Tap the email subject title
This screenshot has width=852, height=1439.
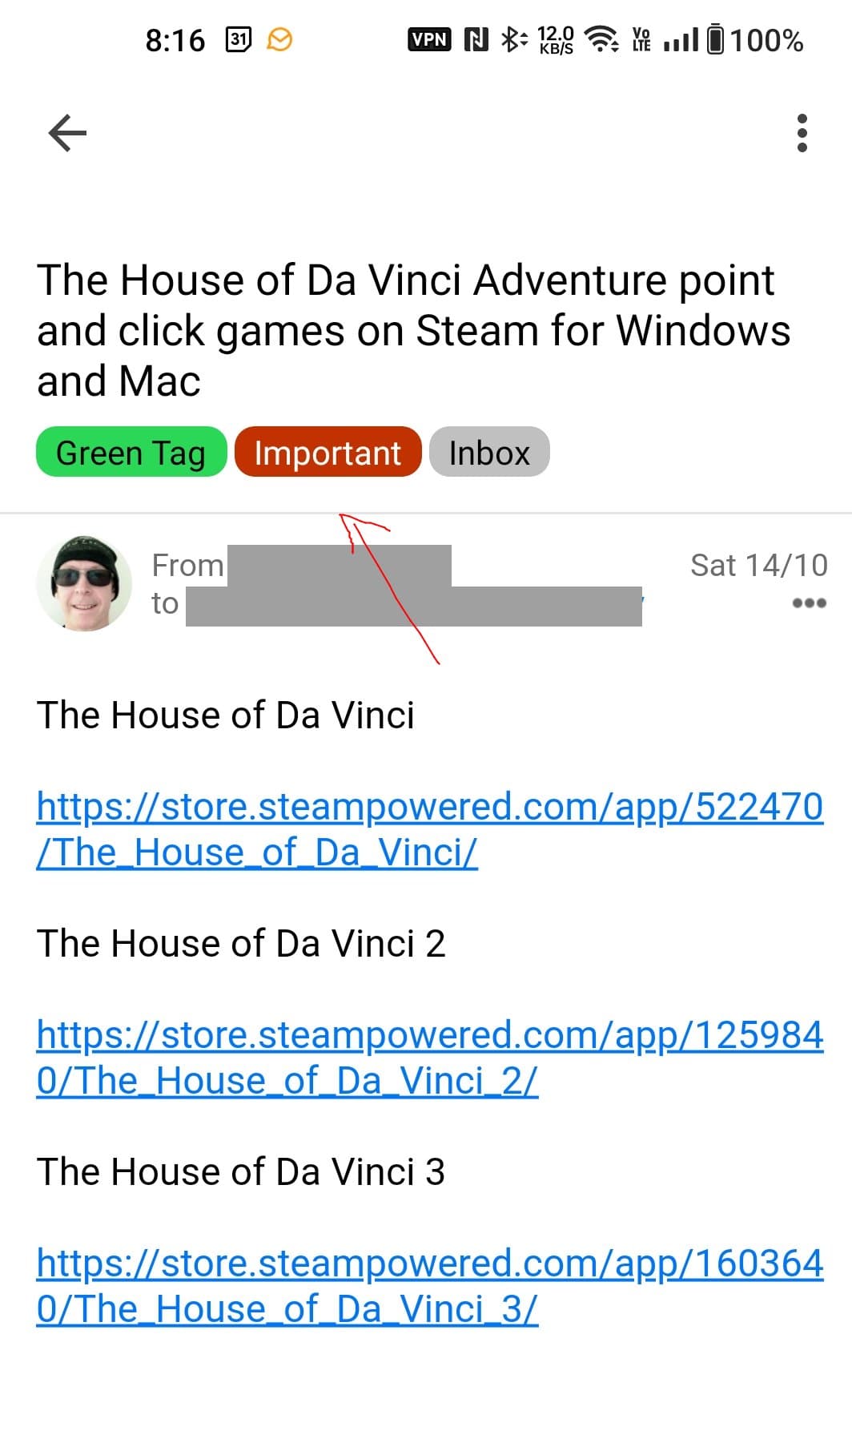[x=413, y=330]
